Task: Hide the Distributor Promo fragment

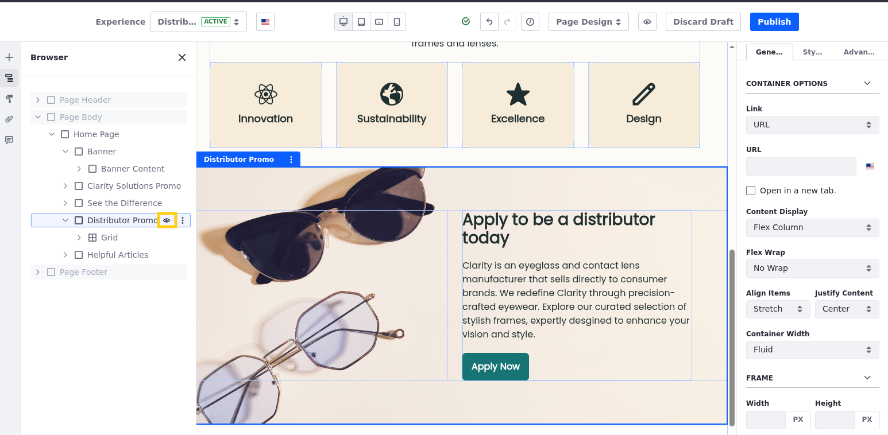Action: (x=167, y=220)
